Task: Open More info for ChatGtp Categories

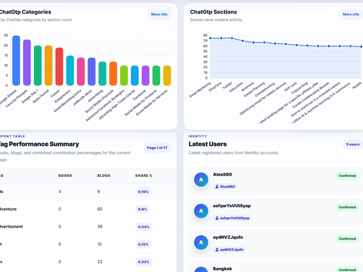Action: click(x=159, y=15)
